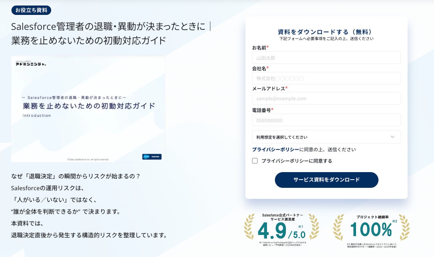This screenshot has height=257, width=434.
Task: Open the プライバシーポリシー link
Action: [275, 149]
